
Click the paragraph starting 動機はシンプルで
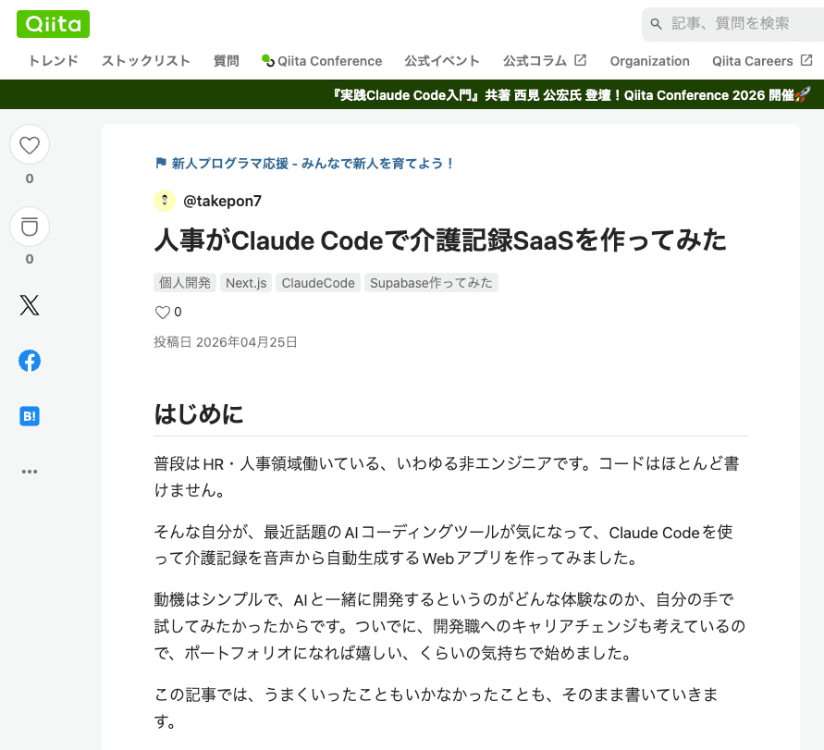(449, 626)
